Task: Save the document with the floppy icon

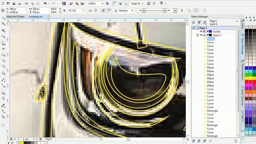Action: click(14, 4)
